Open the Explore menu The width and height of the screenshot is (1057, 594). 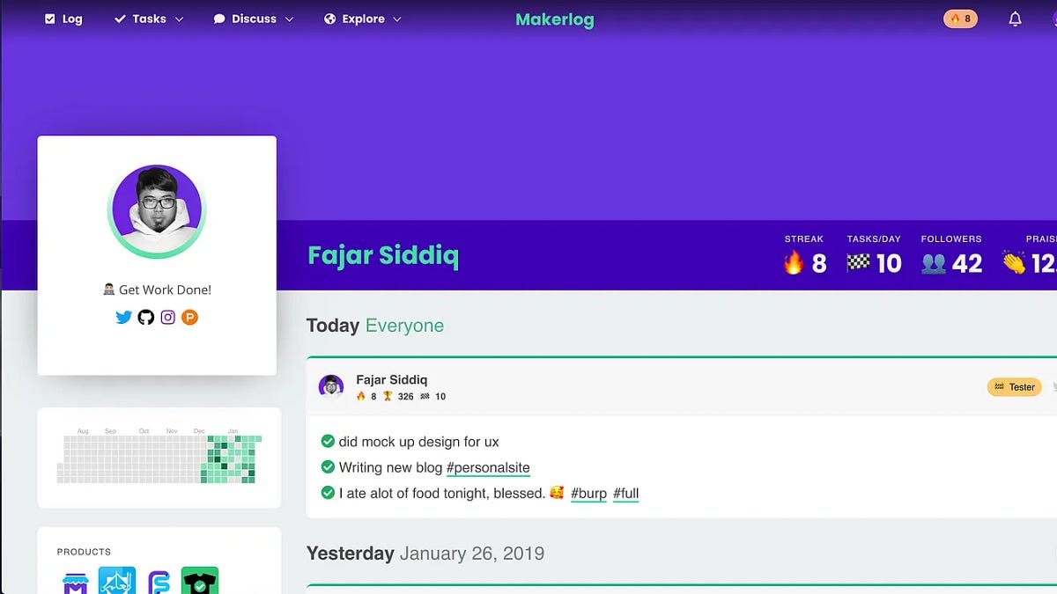coord(363,18)
